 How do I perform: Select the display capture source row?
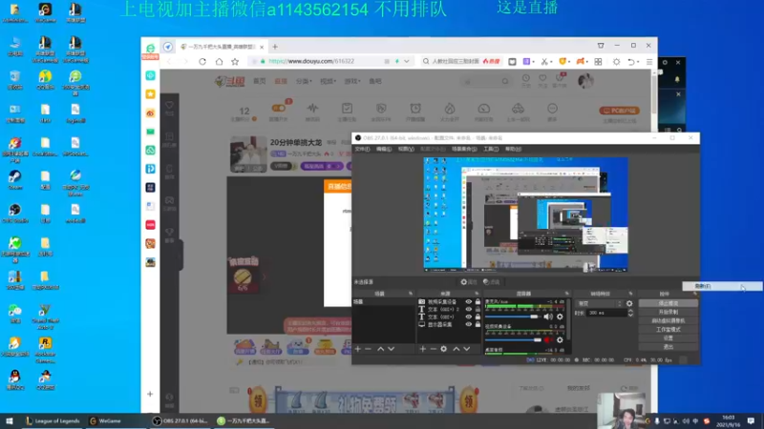click(x=449, y=324)
